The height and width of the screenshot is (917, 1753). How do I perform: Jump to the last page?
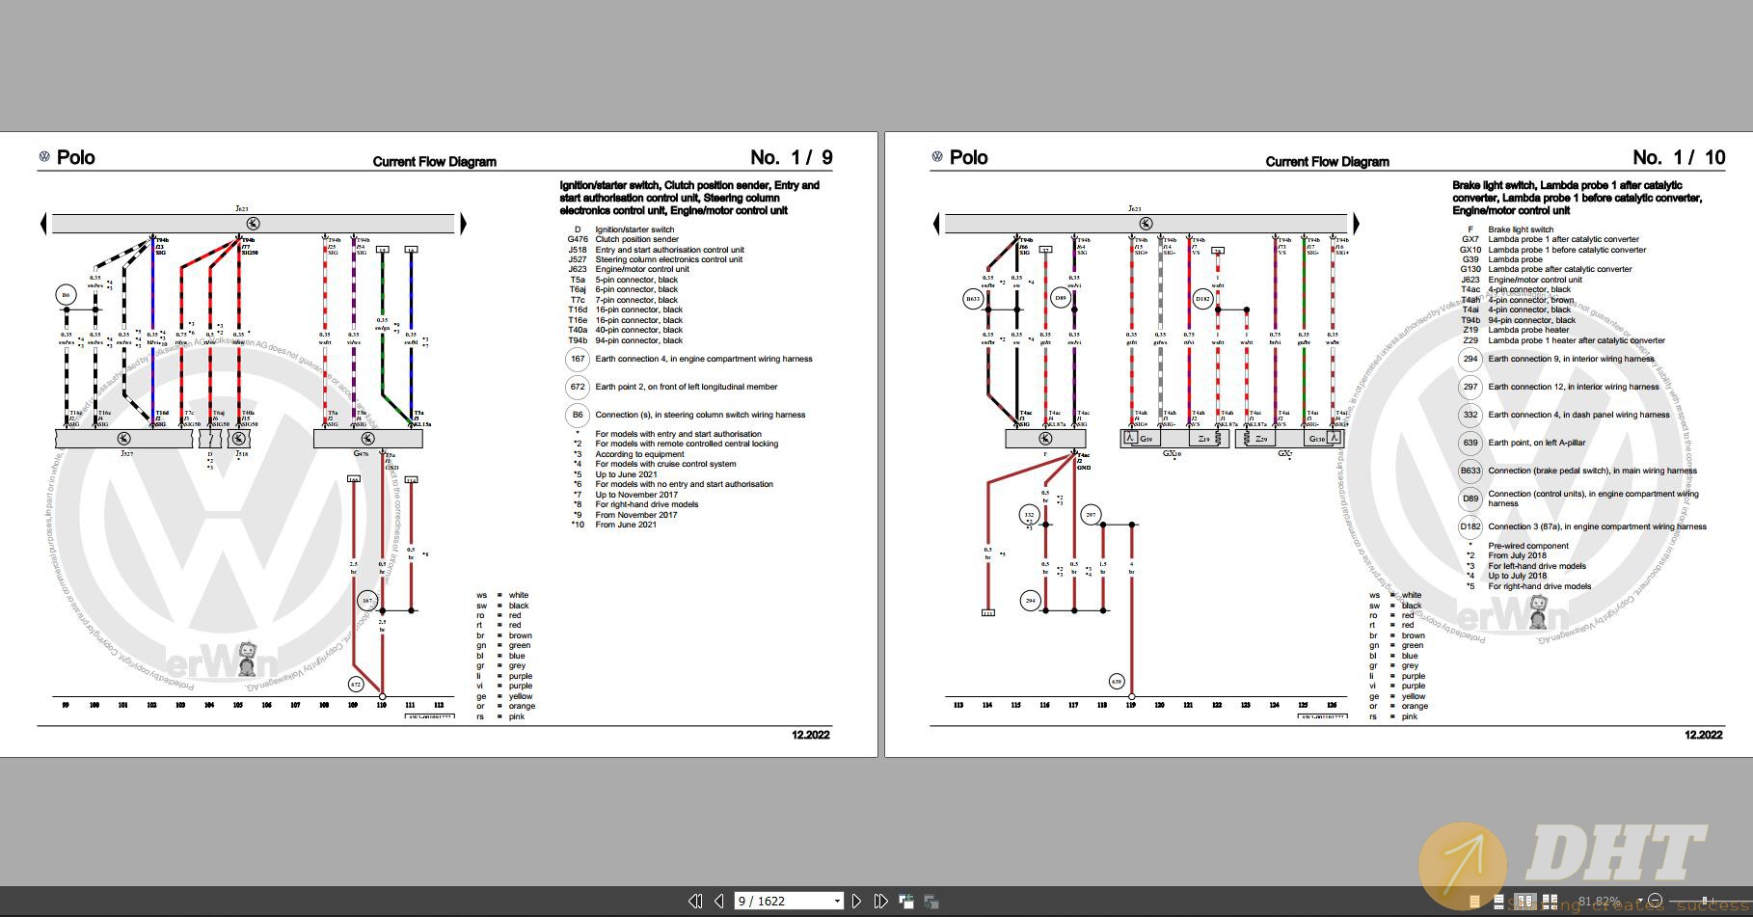click(x=880, y=901)
